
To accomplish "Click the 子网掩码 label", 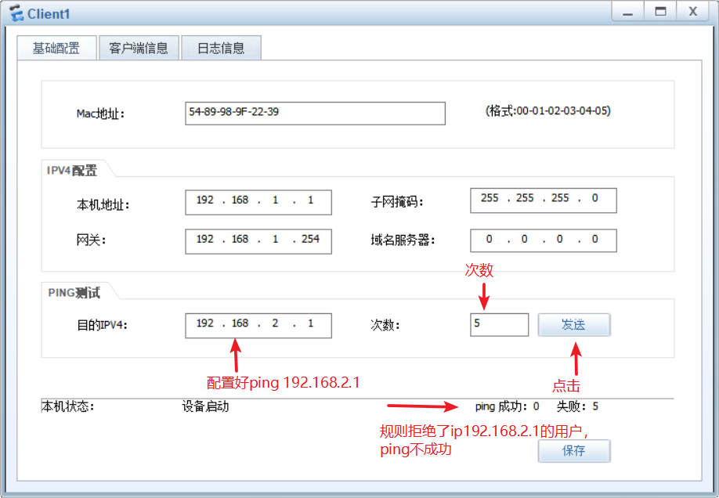I will coord(397,202).
